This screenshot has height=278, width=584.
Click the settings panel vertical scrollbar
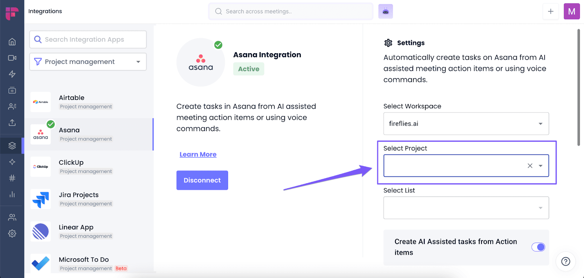(579, 87)
